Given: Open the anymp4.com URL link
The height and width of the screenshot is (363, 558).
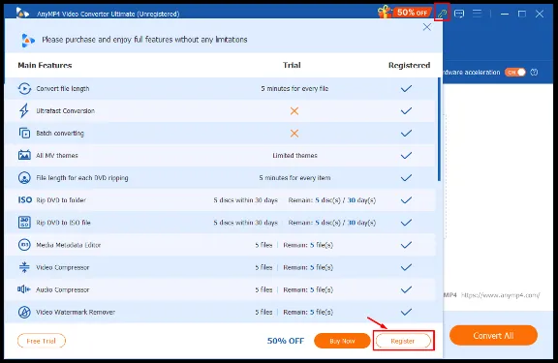Looking at the screenshot, I should (500, 295).
